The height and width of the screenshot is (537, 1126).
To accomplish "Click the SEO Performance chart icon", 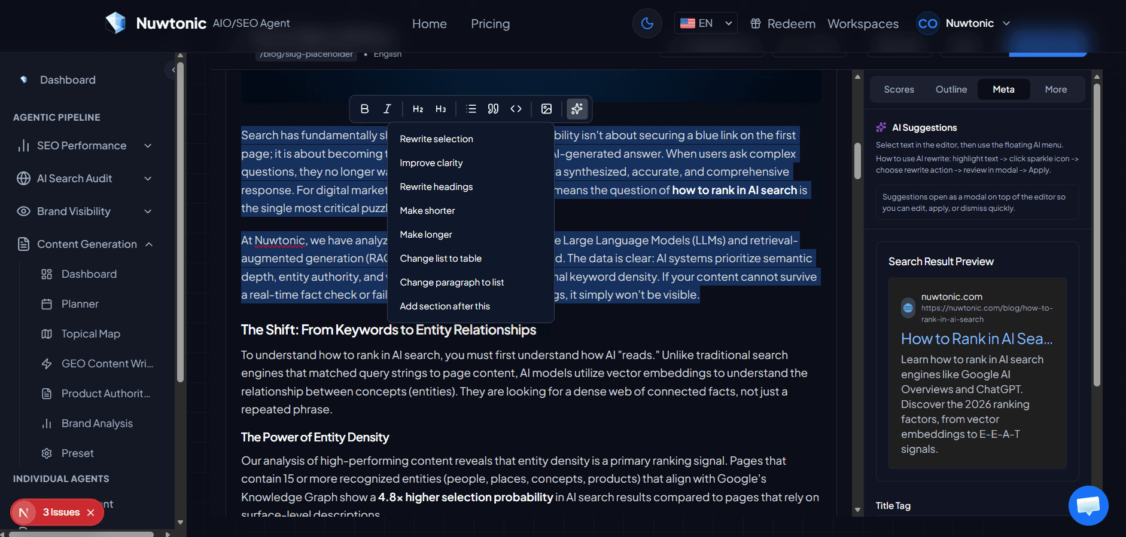I will coord(23,146).
